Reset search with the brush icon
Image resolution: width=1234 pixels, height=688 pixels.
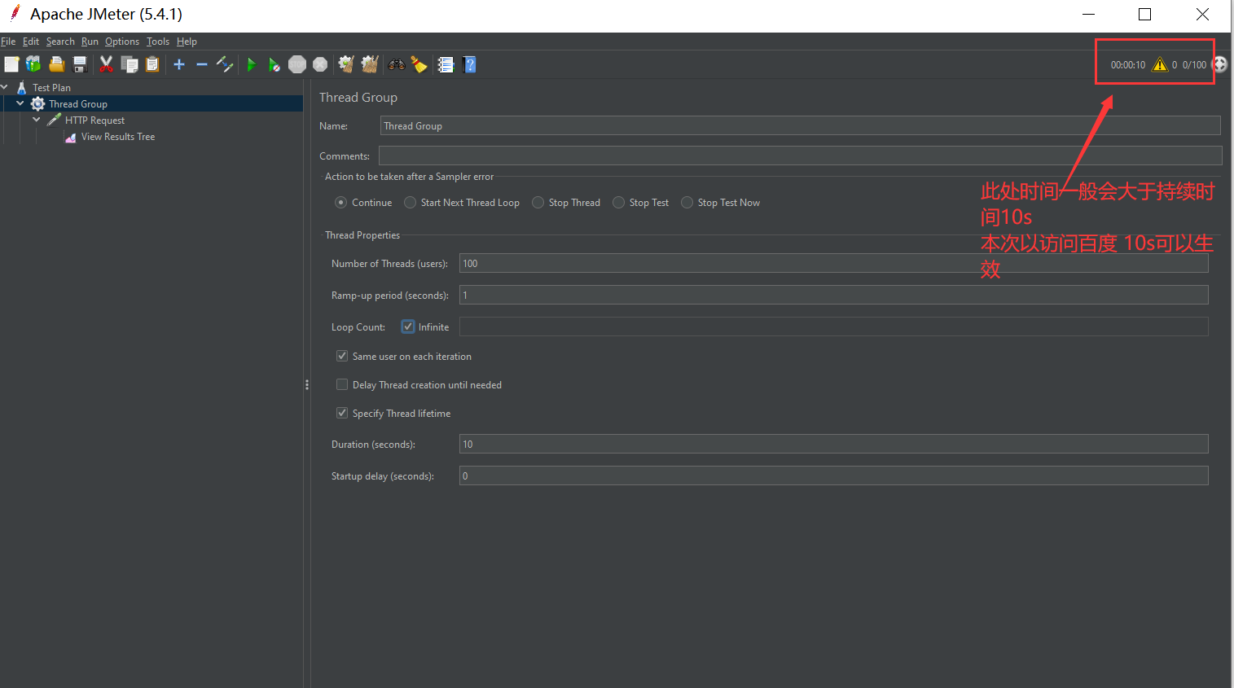(419, 64)
